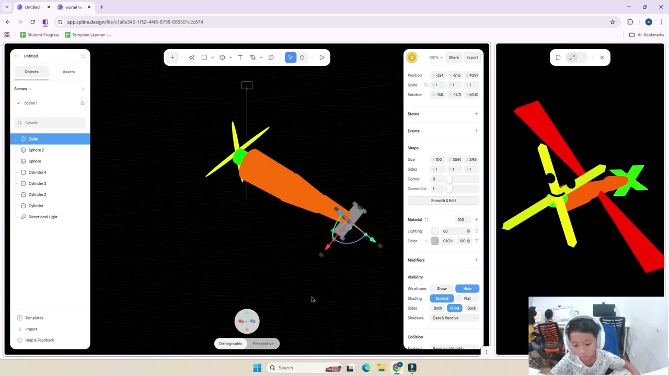Set shading to Normal

(x=442, y=298)
